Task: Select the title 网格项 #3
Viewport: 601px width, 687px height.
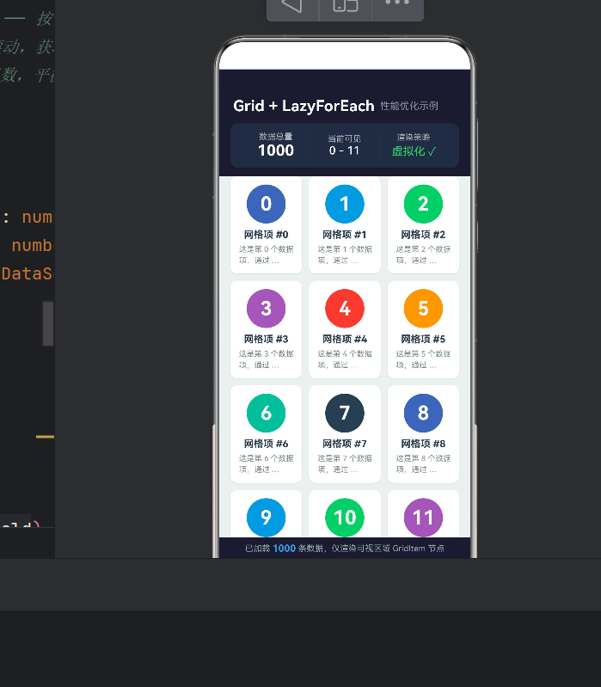Action: click(266, 339)
